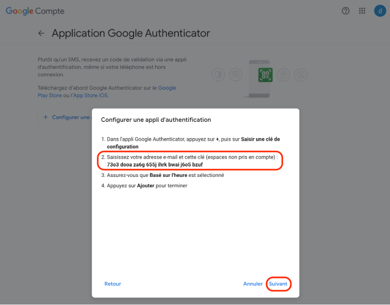Click the paragraph starting Plutôt qu'un SMS
This screenshot has height=305, width=390.
pos(112,67)
